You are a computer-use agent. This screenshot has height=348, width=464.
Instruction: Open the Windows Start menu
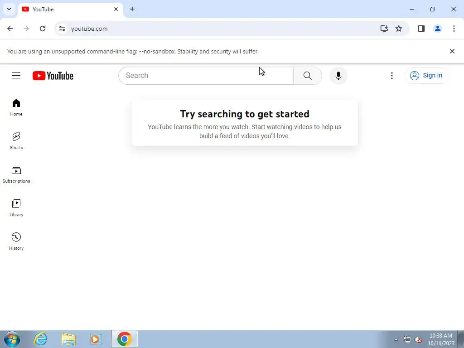coord(12,339)
